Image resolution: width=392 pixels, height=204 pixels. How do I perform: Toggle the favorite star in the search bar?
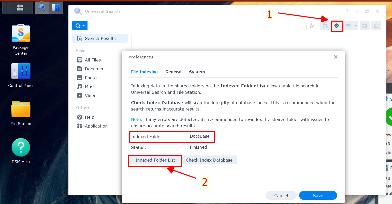point(312,25)
